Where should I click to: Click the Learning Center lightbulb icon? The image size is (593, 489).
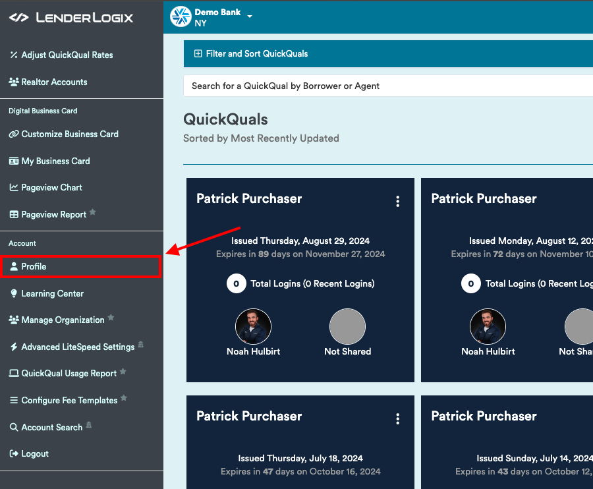[14, 294]
